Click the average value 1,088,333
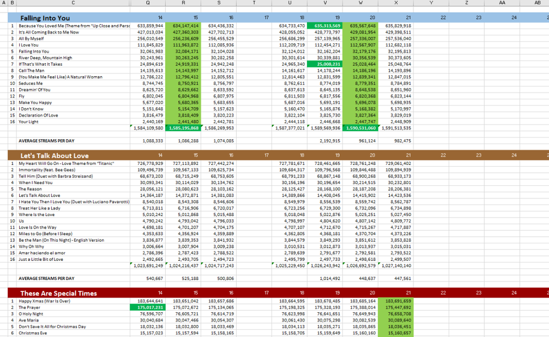 [x=148, y=141]
